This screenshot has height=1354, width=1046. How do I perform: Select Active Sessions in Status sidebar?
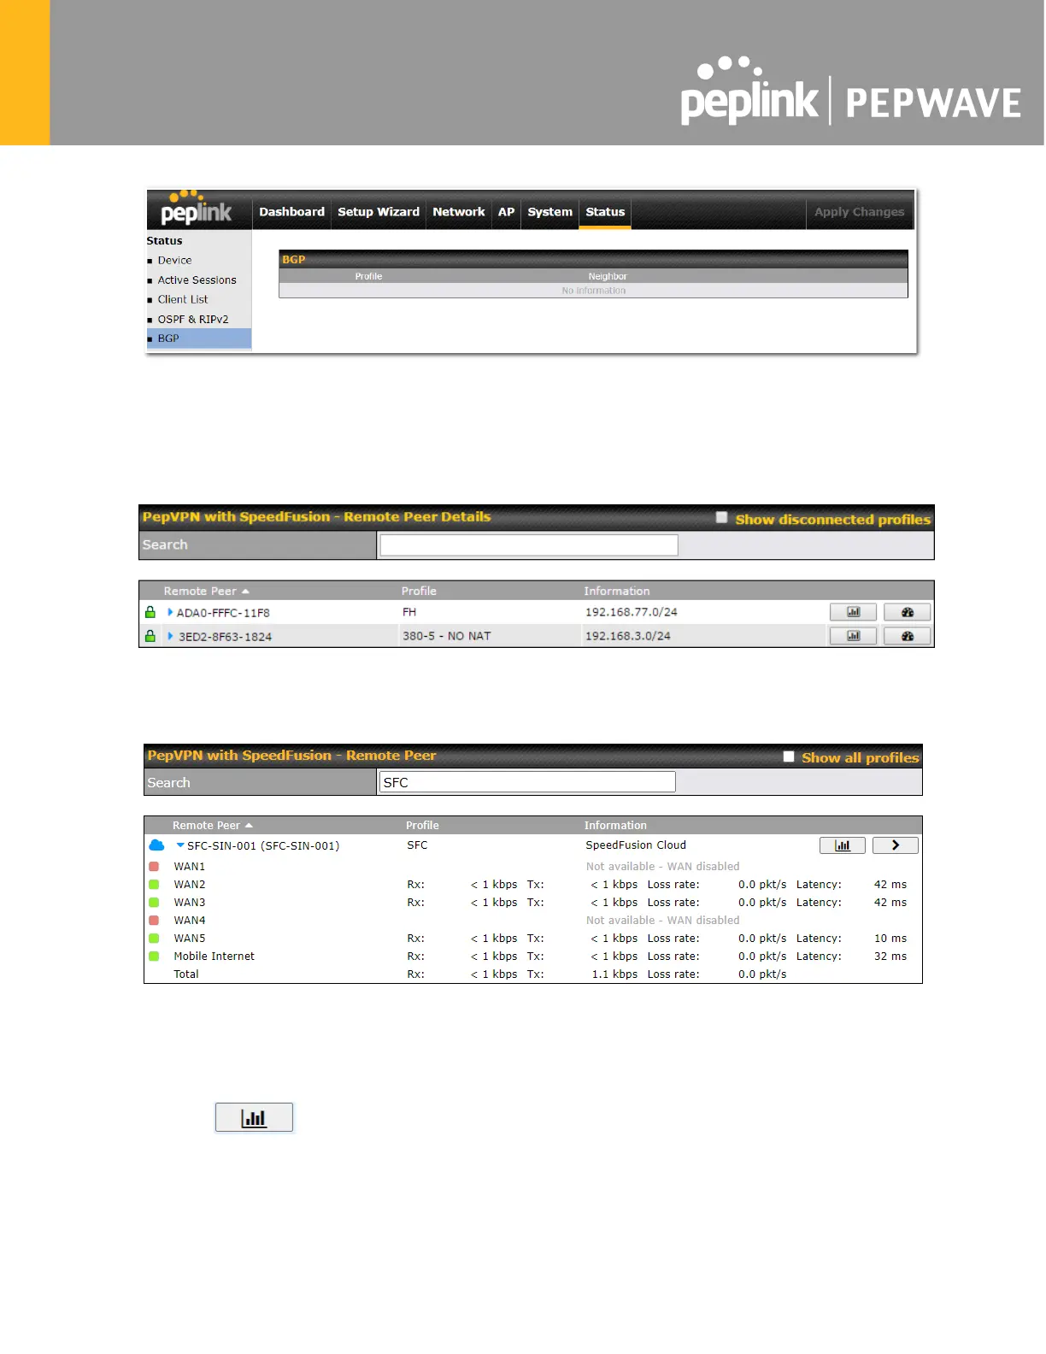point(197,280)
